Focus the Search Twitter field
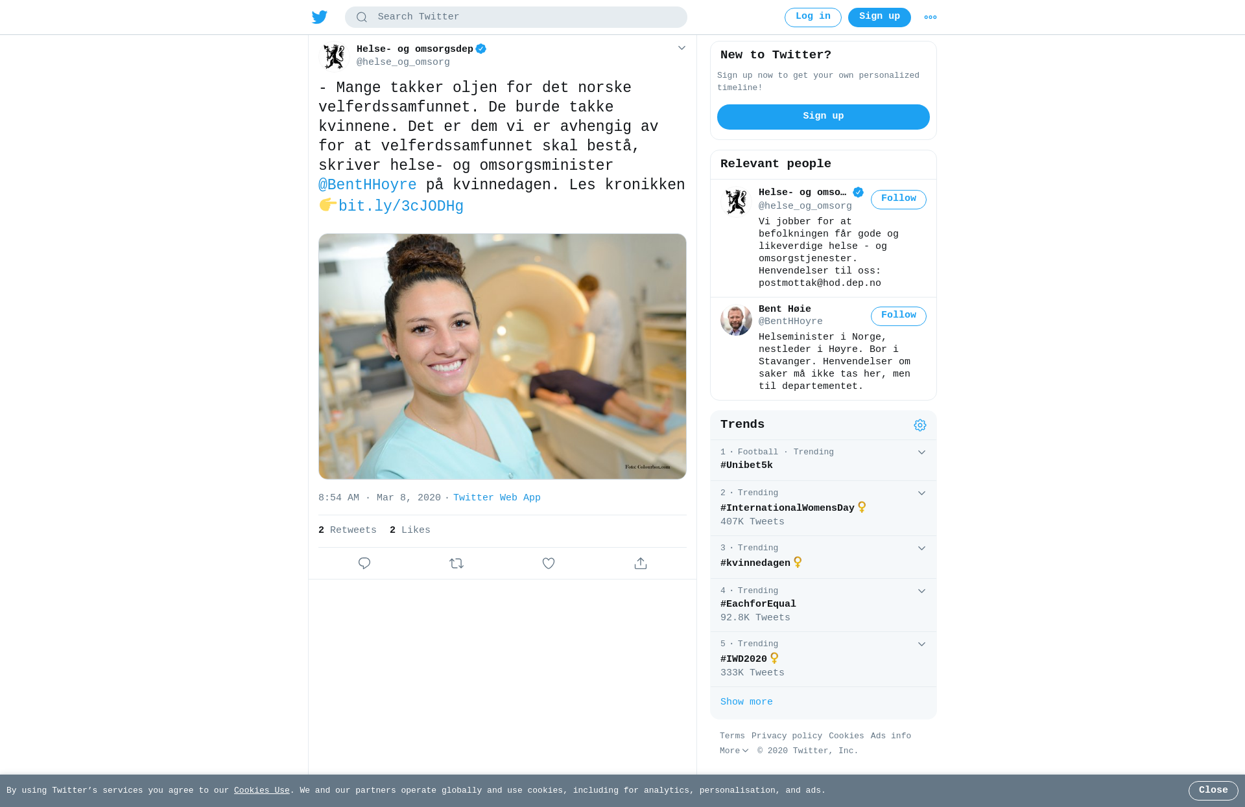Screen dimensions: 1245x807 (x=516, y=17)
